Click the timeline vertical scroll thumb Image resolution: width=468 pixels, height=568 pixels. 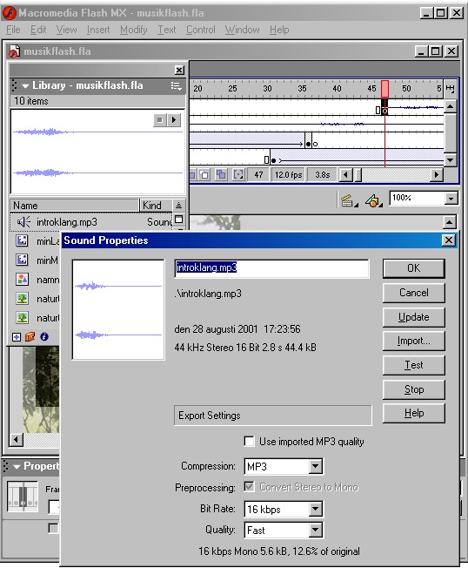[451, 133]
